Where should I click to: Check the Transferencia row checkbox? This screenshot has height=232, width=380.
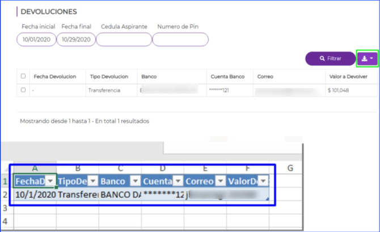click(23, 90)
